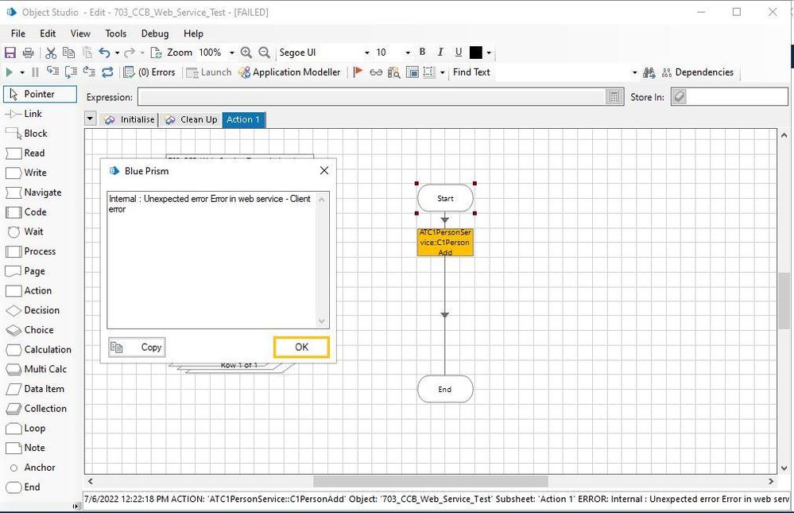
Task: Click the glasses watch icon
Action: point(376,72)
